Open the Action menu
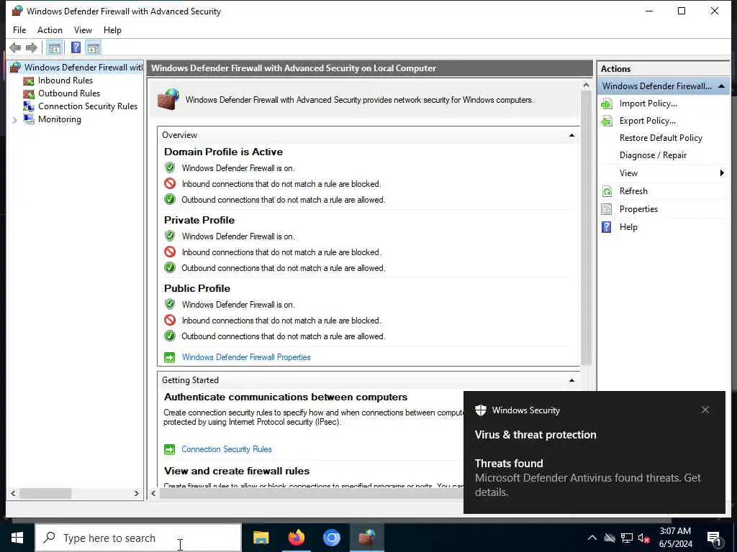Screen dimensions: 737x552 [50, 30]
